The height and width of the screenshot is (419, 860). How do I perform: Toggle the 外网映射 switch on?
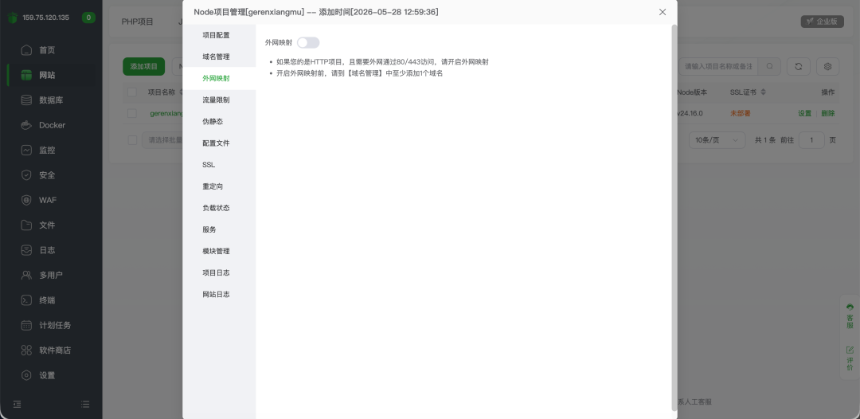tap(308, 43)
